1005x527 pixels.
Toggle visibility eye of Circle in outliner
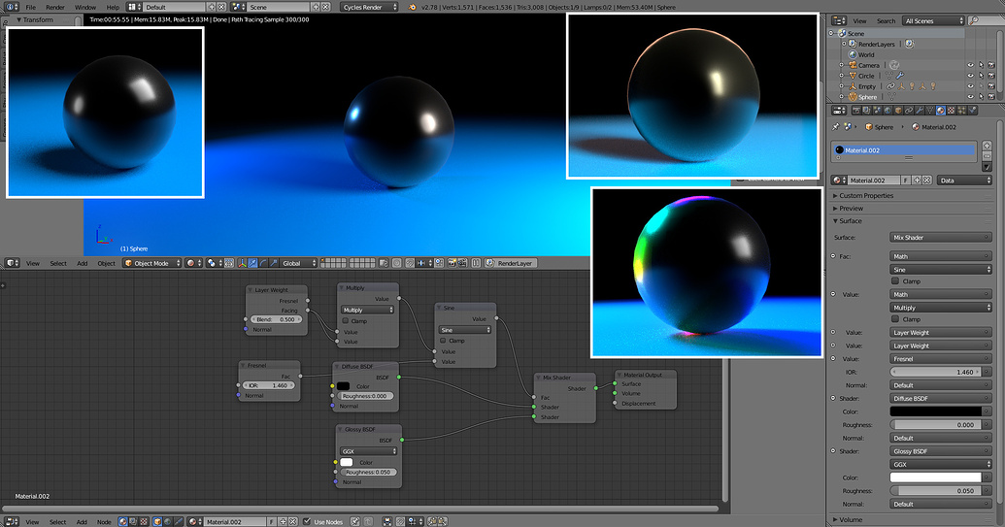(970, 76)
